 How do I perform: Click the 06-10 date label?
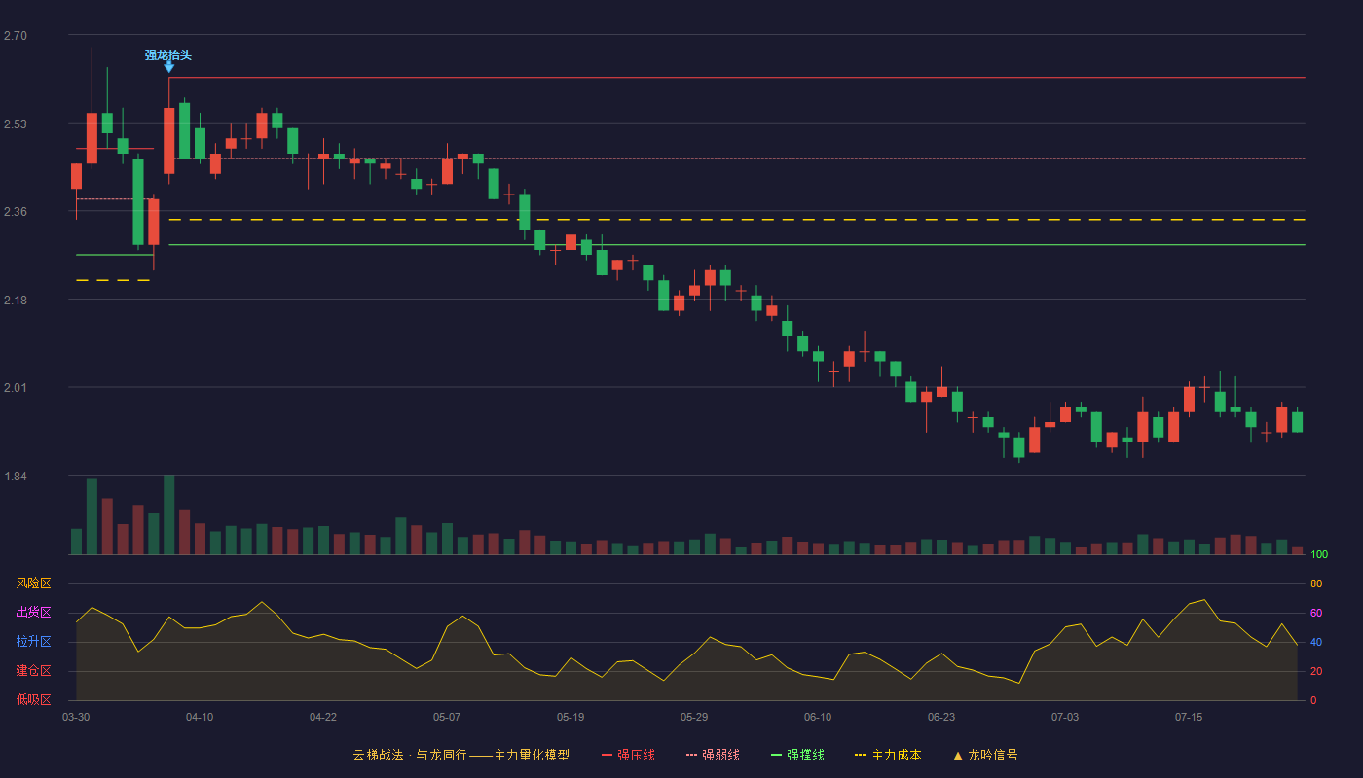(x=818, y=717)
